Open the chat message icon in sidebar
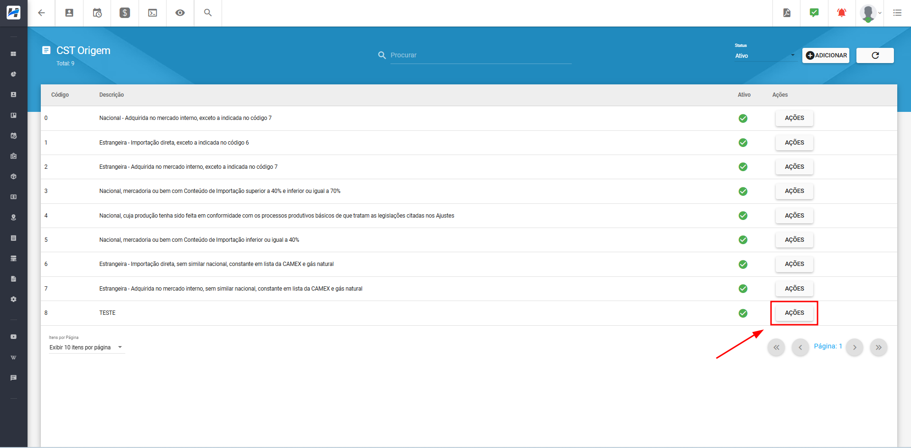 13,378
